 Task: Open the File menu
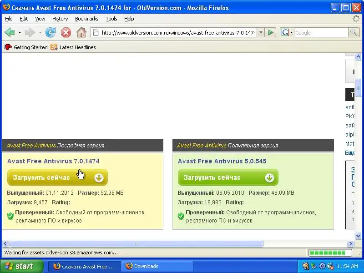point(9,19)
